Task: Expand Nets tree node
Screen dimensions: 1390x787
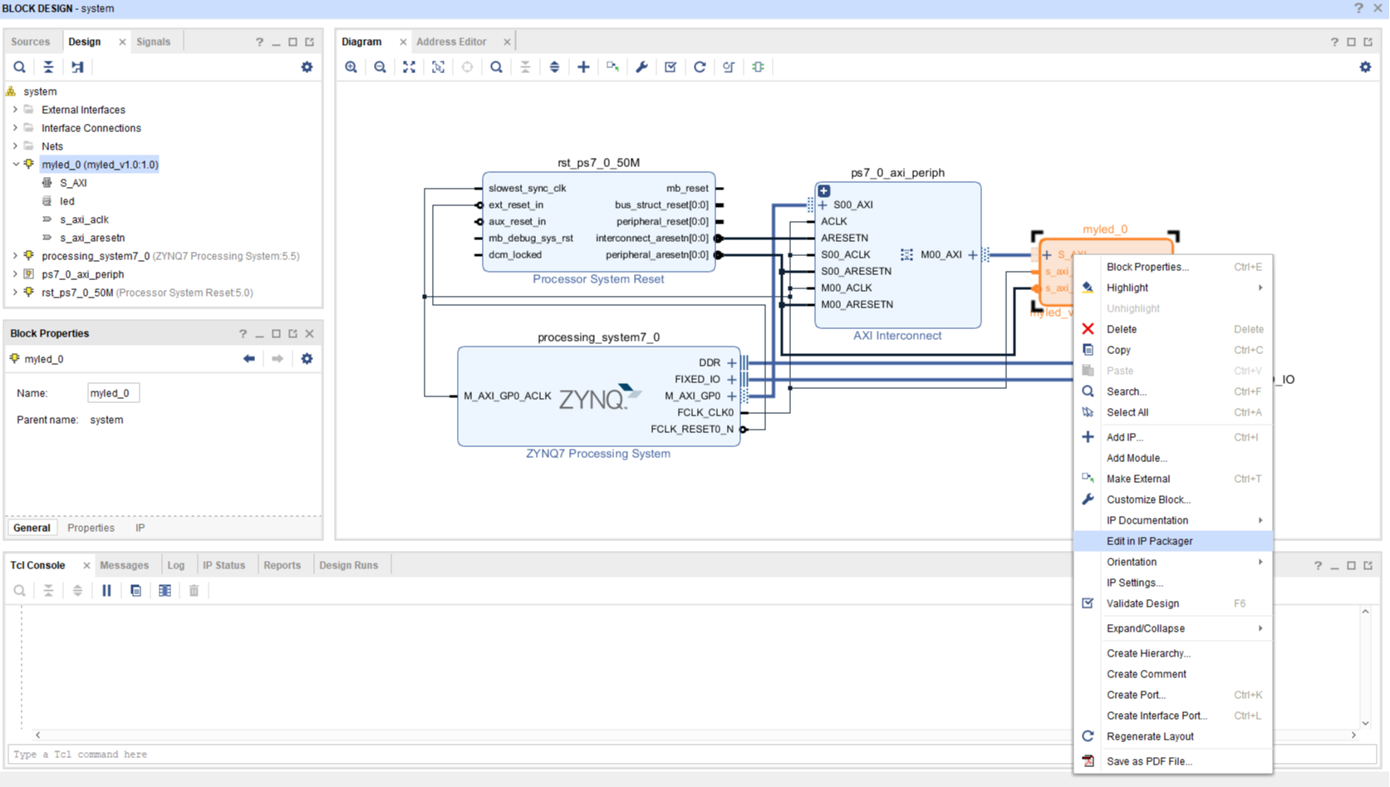Action: click(15, 146)
